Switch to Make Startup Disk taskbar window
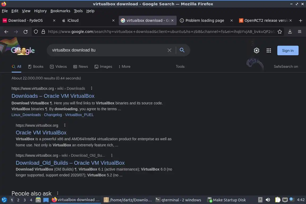Viewport: 306px width, 204px height. [227, 200]
